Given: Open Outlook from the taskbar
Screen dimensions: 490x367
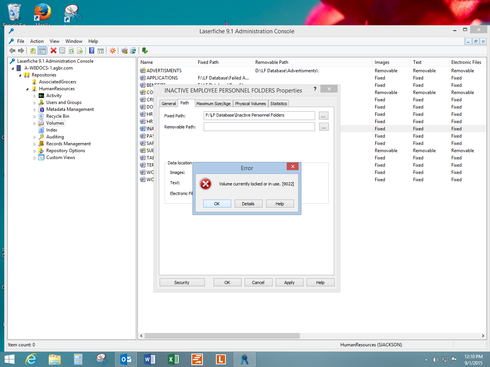Looking at the screenshot, I should coord(126,359).
